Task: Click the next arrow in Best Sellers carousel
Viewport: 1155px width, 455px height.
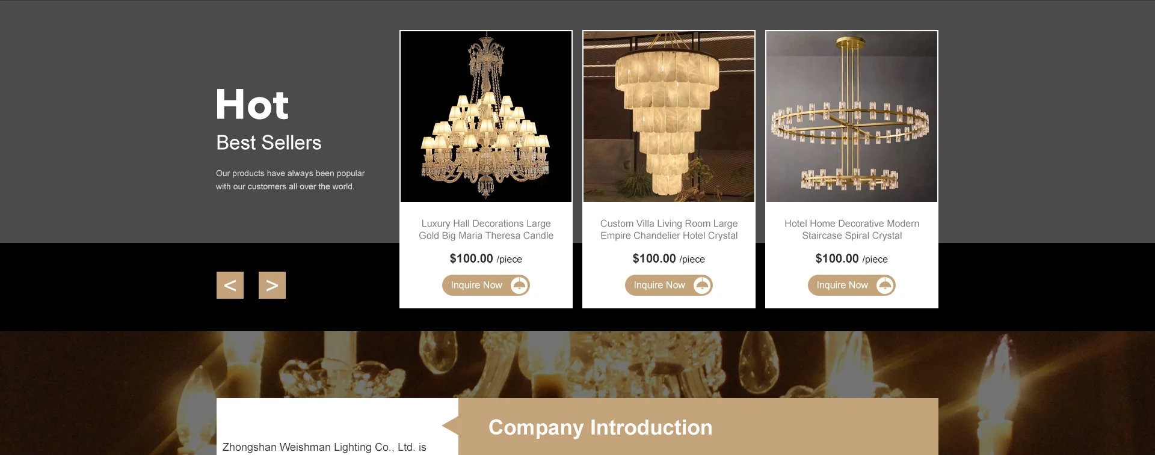Action: (272, 285)
